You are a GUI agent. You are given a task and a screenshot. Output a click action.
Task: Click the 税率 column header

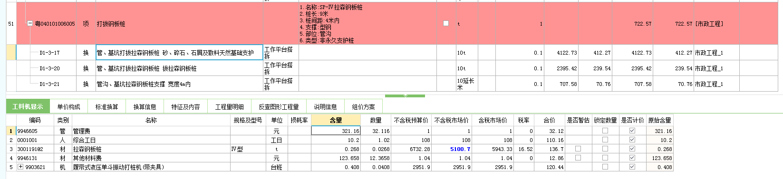[523, 120]
